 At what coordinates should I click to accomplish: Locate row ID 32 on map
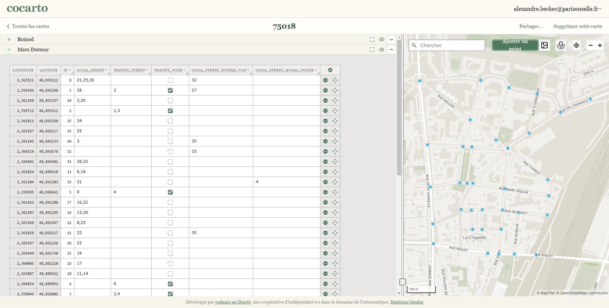335,151
